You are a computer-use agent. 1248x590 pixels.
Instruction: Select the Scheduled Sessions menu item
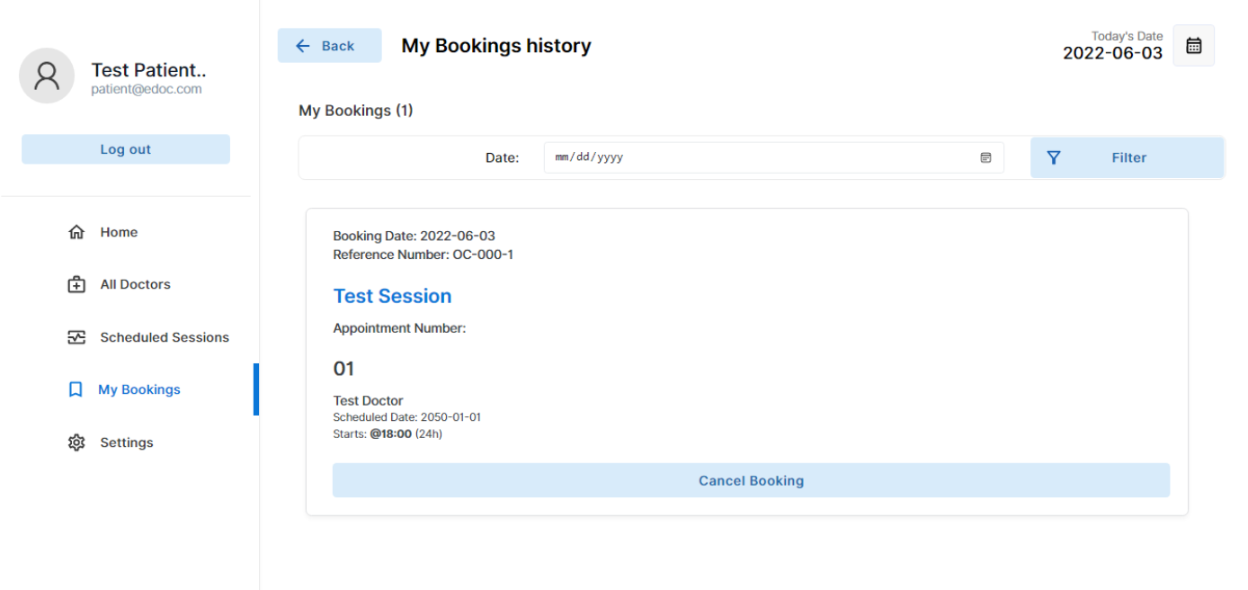(x=165, y=337)
